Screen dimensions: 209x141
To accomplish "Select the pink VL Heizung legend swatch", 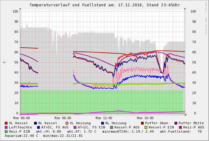I will [67, 123].
